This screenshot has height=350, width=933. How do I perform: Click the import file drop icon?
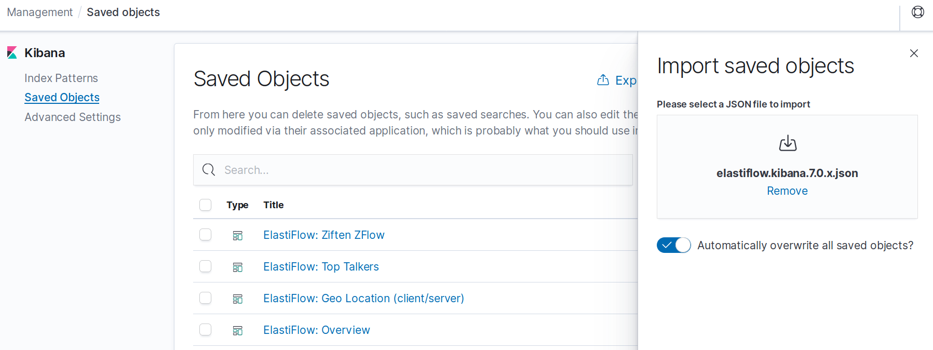click(788, 143)
